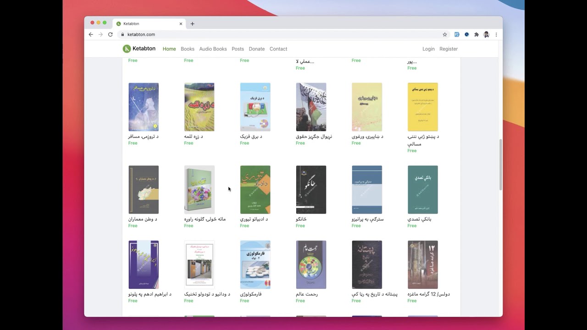
Task: Click title 'د تروږمۍ مسافر'
Action: point(144,137)
